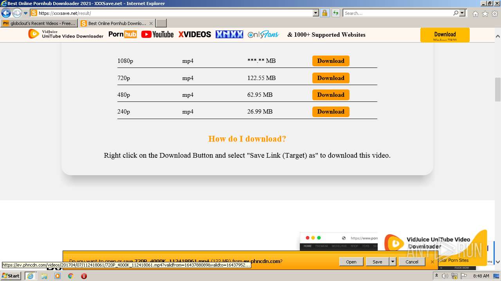The width and height of the screenshot is (501, 281).
Task: Click Cancel in the download prompt
Action: pos(412,262)
